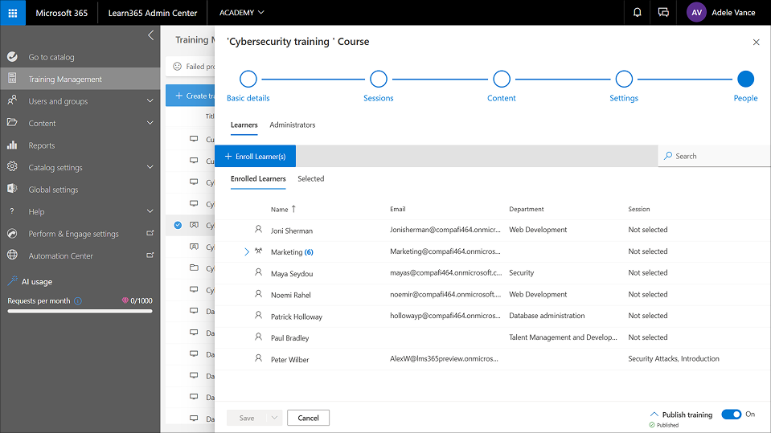Select the Sessions step circle
The image size is (771, 433).
(378, 80)
